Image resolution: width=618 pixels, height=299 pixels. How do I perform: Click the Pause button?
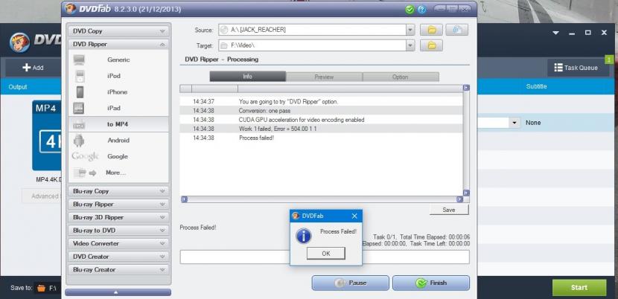click(x=351, y=283)
